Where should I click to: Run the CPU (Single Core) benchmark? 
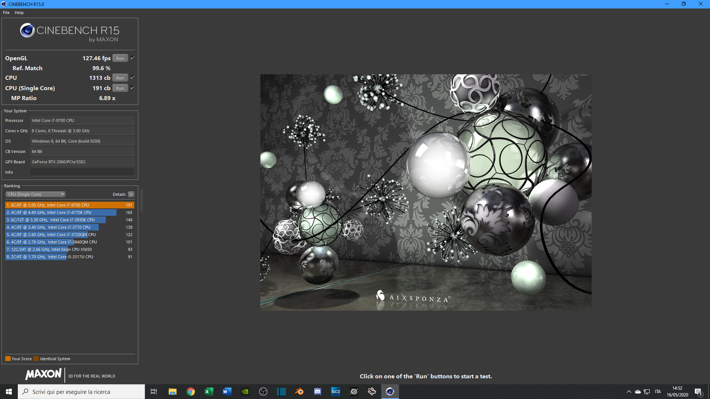(120, 88)
